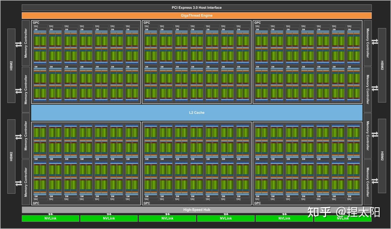Click the arrows icon above fourth NVLink
Image resolution: width=391 pixels, height=229 pixels.
pyautogui.click(x=226, y=214)
